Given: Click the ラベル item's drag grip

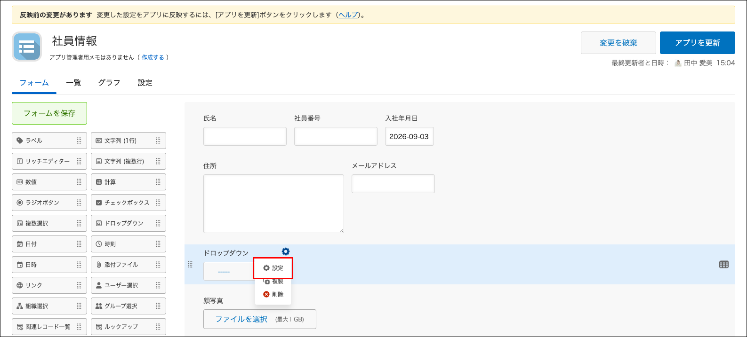Looking at the screenshot, I should click(79, 141).
